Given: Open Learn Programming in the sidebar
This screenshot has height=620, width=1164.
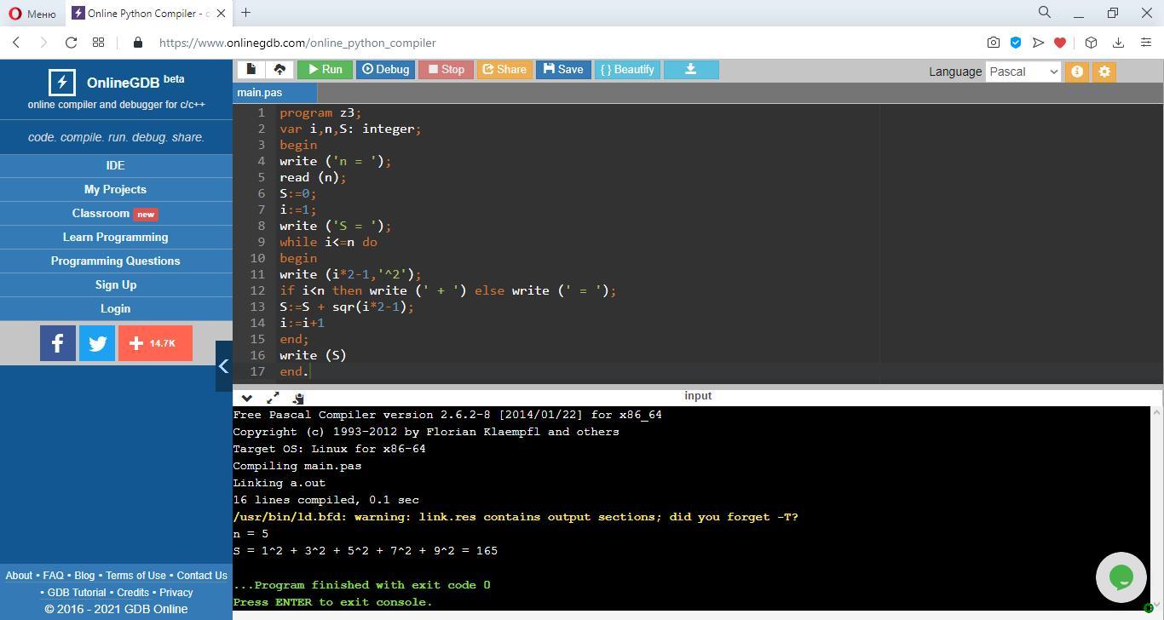Looking at the screenshot, I should (116, 237).
